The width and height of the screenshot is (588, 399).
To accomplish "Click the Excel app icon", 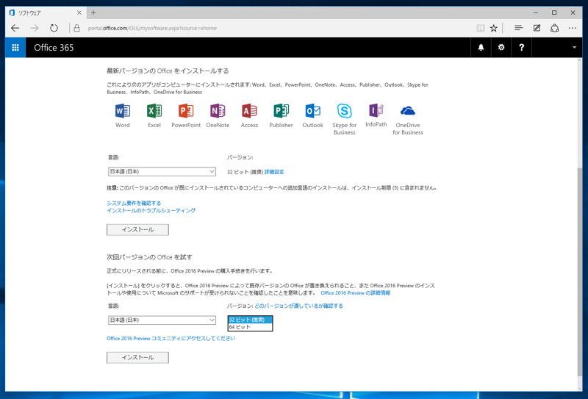I will [x=154, y=111].
